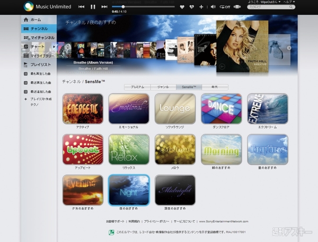
Task: Open マイライブラリー in sidebar
Action: pos(39,55)
